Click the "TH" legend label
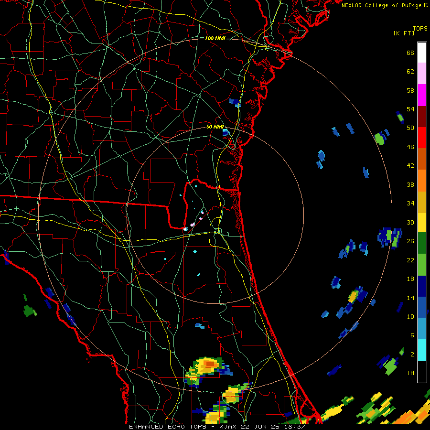This screenshot has width=430, height=430. [x=410, y=373]
